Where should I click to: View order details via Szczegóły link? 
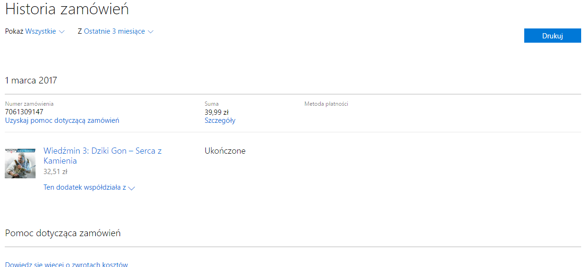[220, 120]
